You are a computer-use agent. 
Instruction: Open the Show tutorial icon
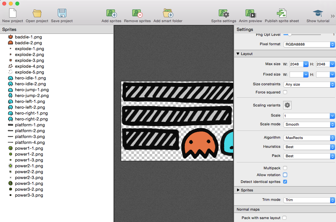[318, 13]
